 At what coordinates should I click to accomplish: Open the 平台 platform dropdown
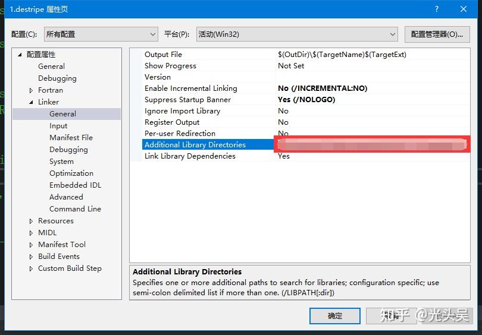coord(297,34)
